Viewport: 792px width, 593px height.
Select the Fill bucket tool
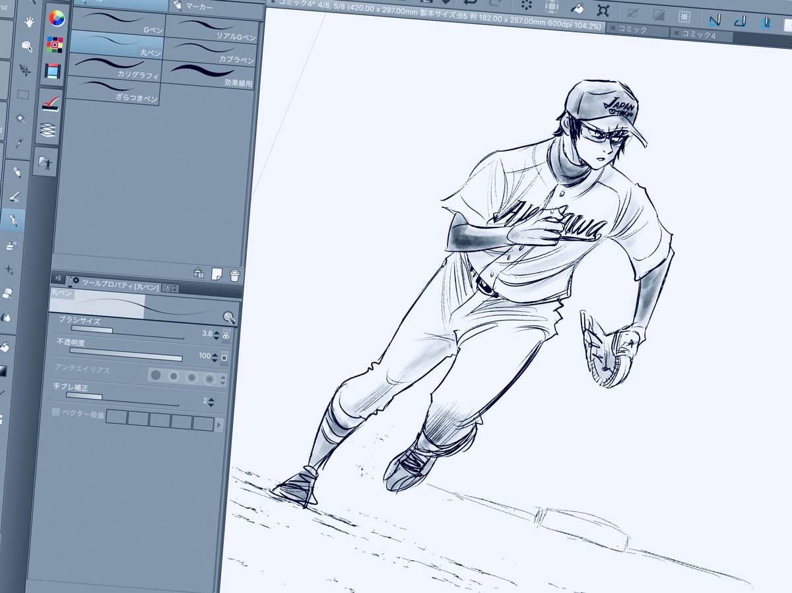click(3, 346)
